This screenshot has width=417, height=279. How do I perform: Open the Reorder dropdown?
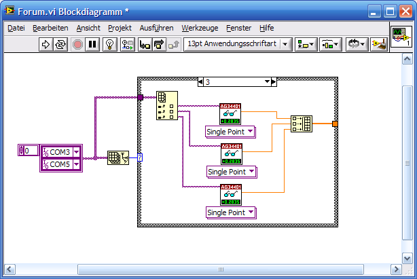click(x=357, y=44)
